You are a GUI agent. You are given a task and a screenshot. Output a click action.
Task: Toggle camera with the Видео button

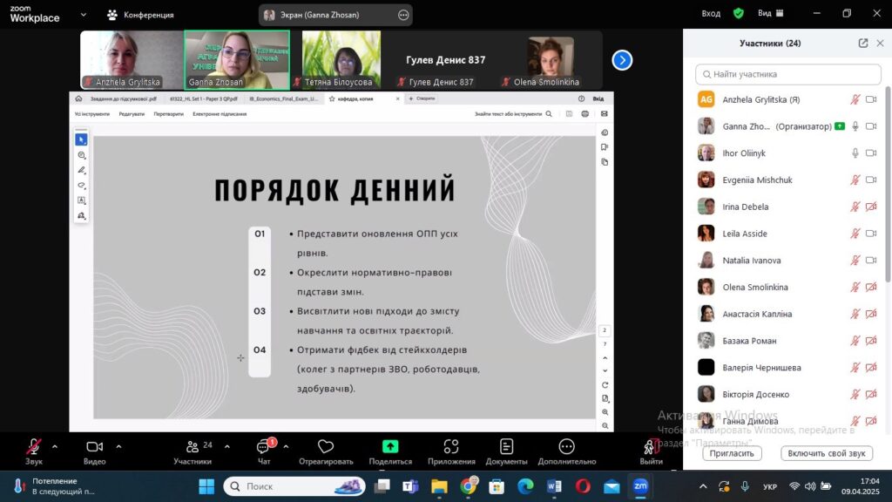(x=94, y=447)
